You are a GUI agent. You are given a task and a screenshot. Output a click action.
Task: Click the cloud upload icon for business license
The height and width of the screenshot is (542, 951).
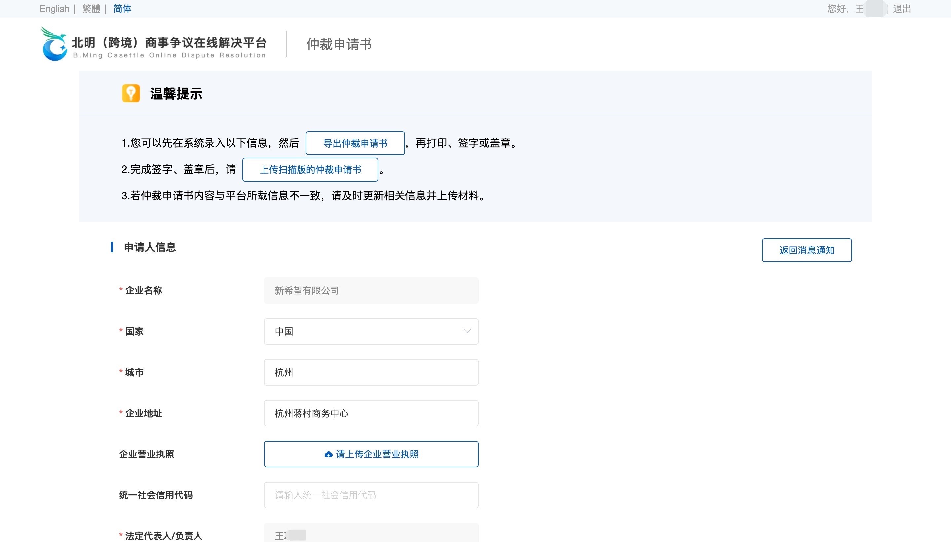(x=328, y=454)
